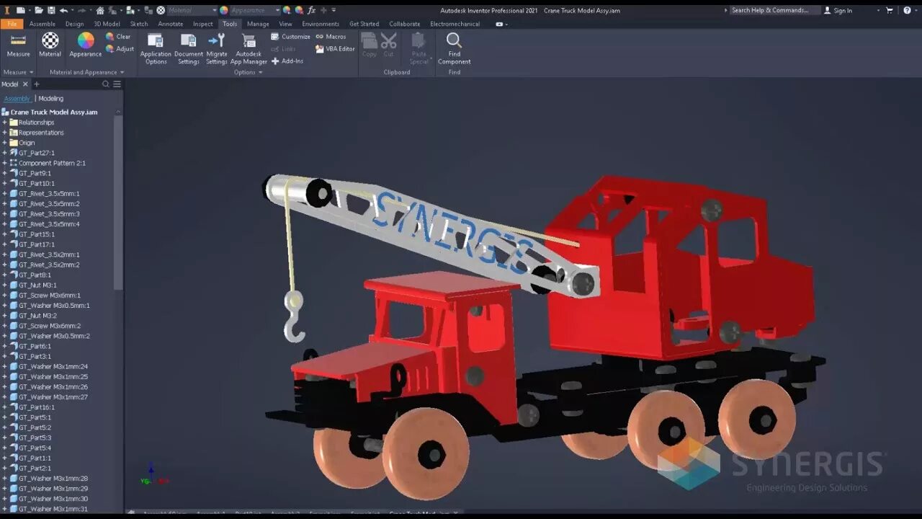The image size is (922, 519).
Task: Create new file from quick access toolbar
Action: (20, 10)
